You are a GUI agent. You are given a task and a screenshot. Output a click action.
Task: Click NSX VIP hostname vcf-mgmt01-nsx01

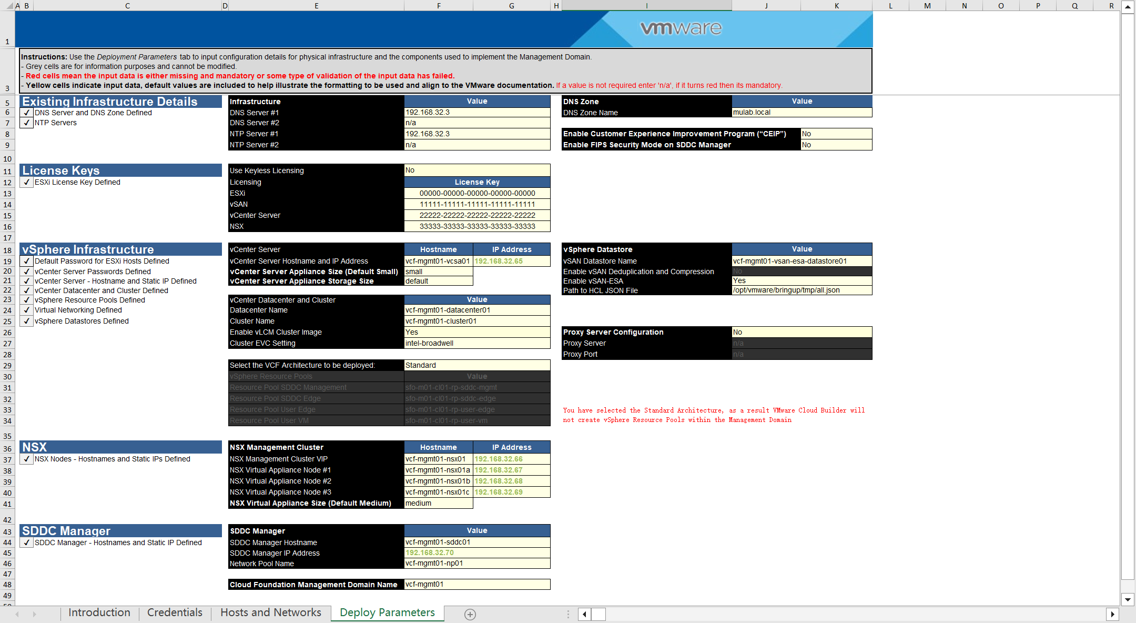[439, 459]
